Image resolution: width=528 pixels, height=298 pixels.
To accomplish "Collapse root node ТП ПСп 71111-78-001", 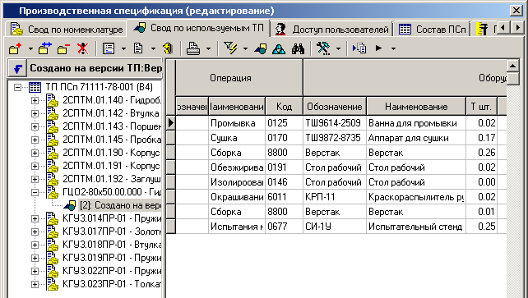I will 17,88.
